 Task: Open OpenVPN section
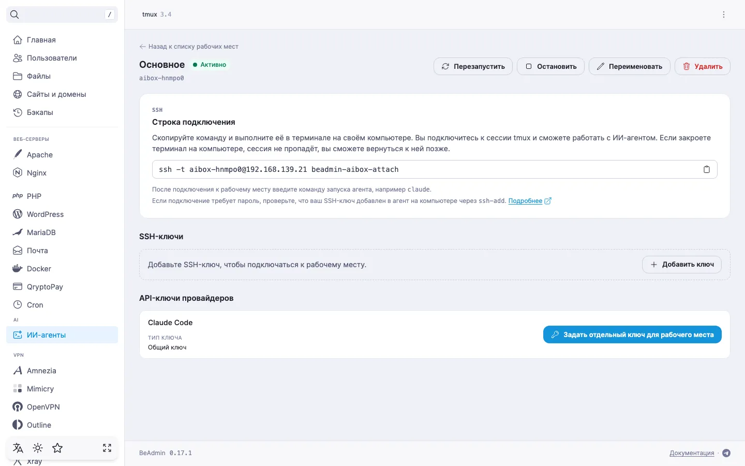click(62, 407)
